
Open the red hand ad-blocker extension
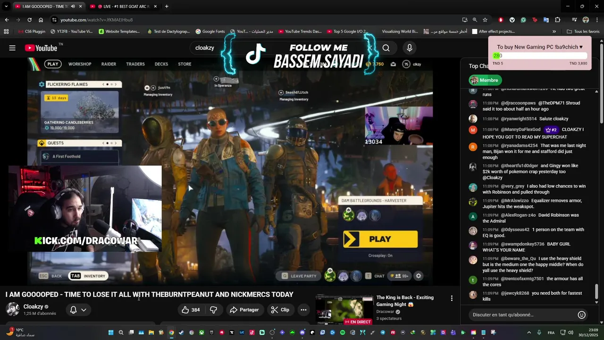click(x=501, y=20)
